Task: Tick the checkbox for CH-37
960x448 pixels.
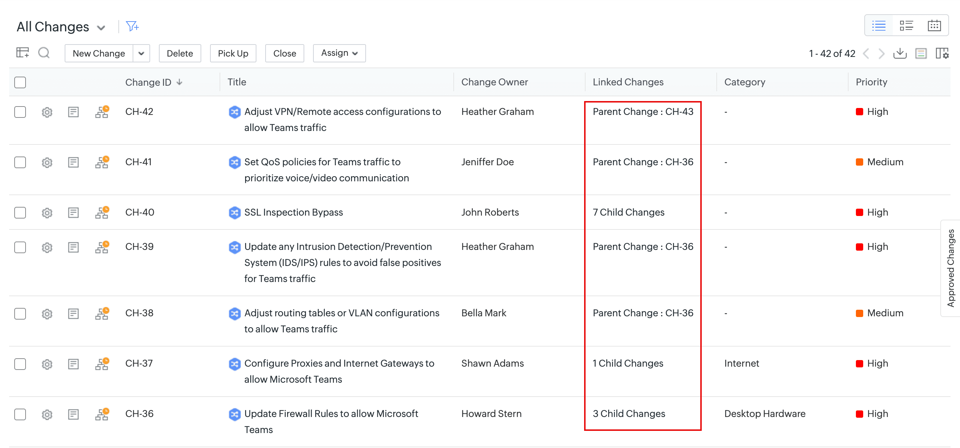Action: coord(20,363)
